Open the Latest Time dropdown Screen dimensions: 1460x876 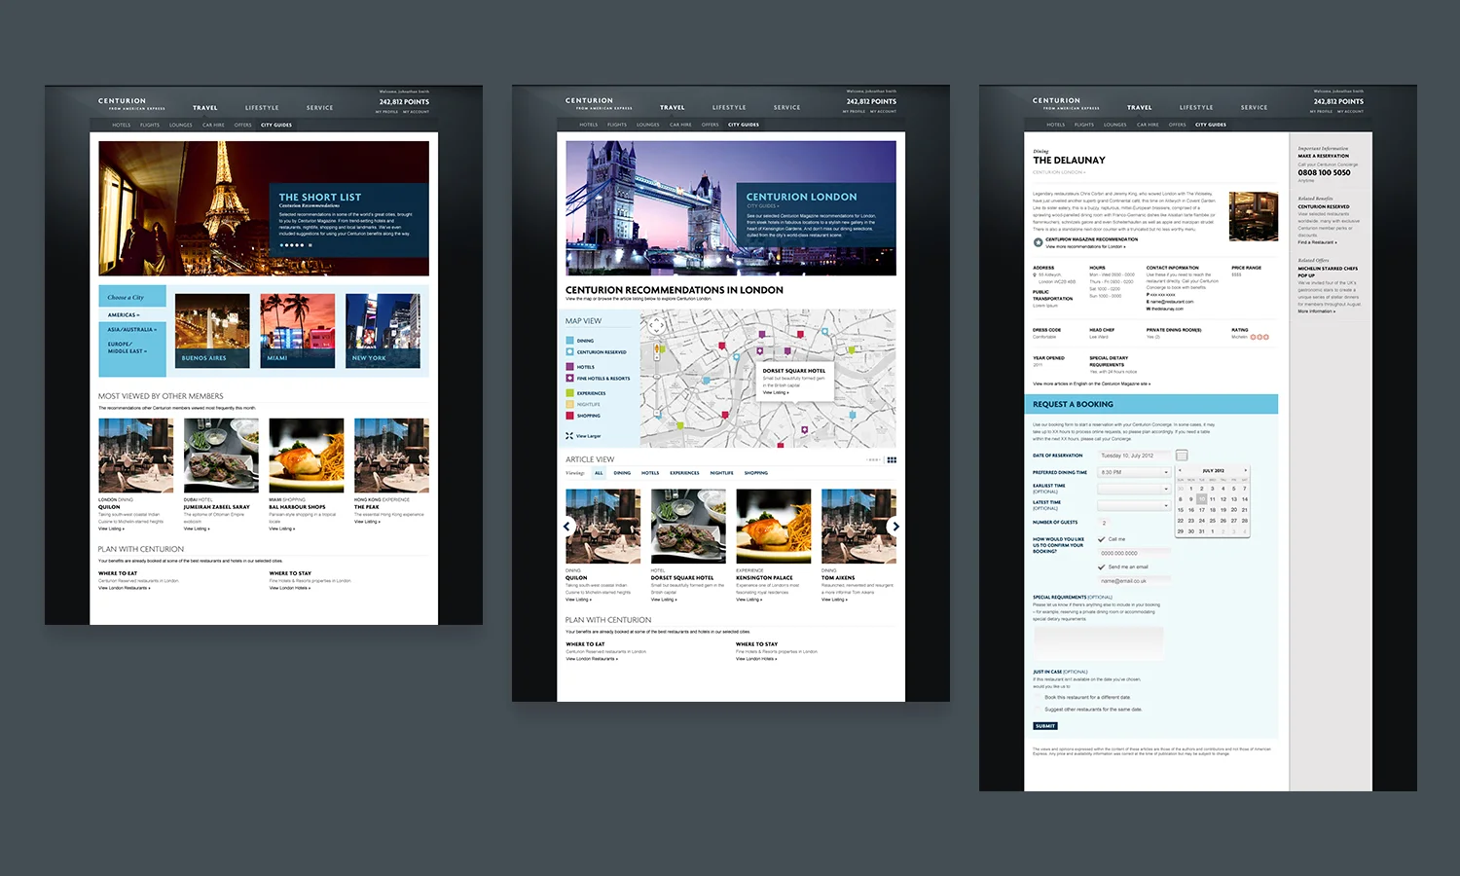tap(1134, 505)
